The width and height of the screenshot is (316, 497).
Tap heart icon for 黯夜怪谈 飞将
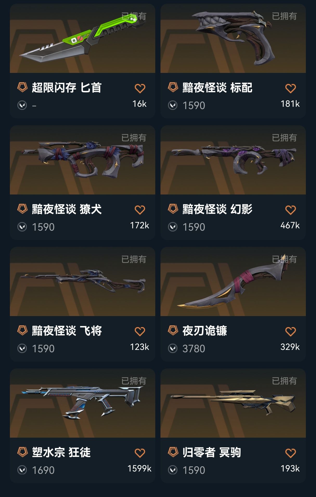point(140,332)
